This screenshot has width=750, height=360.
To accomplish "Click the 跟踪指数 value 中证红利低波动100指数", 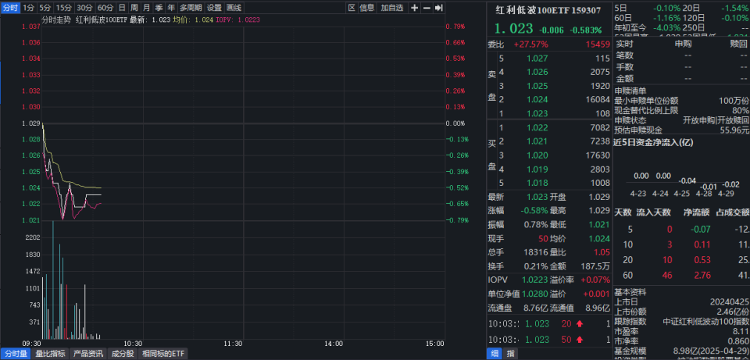I will (706, 321).
